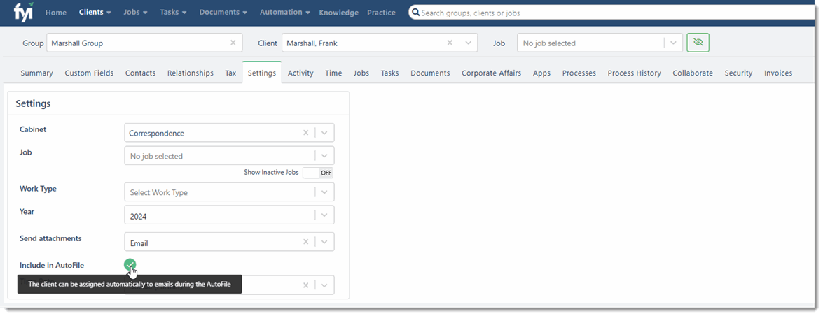Switch to the Collaborate tab
Viewport: 823px width, 316px height.
click(693, 73)
